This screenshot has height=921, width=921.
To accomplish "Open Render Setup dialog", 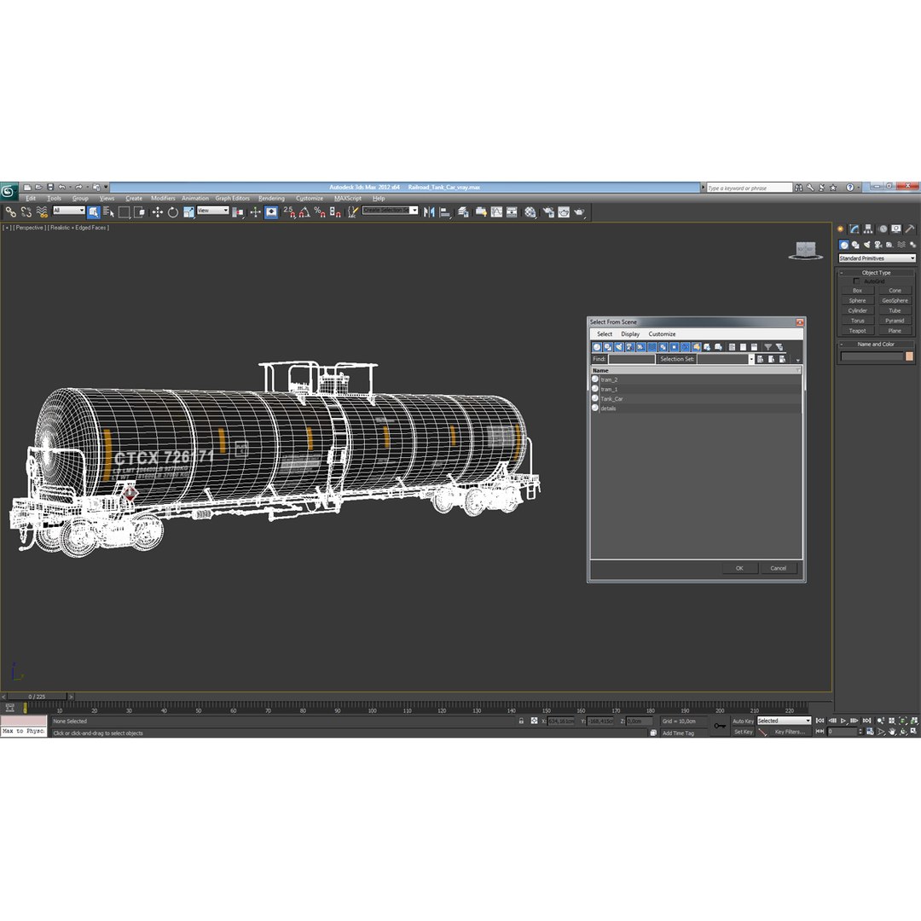I will pos(548,212).
